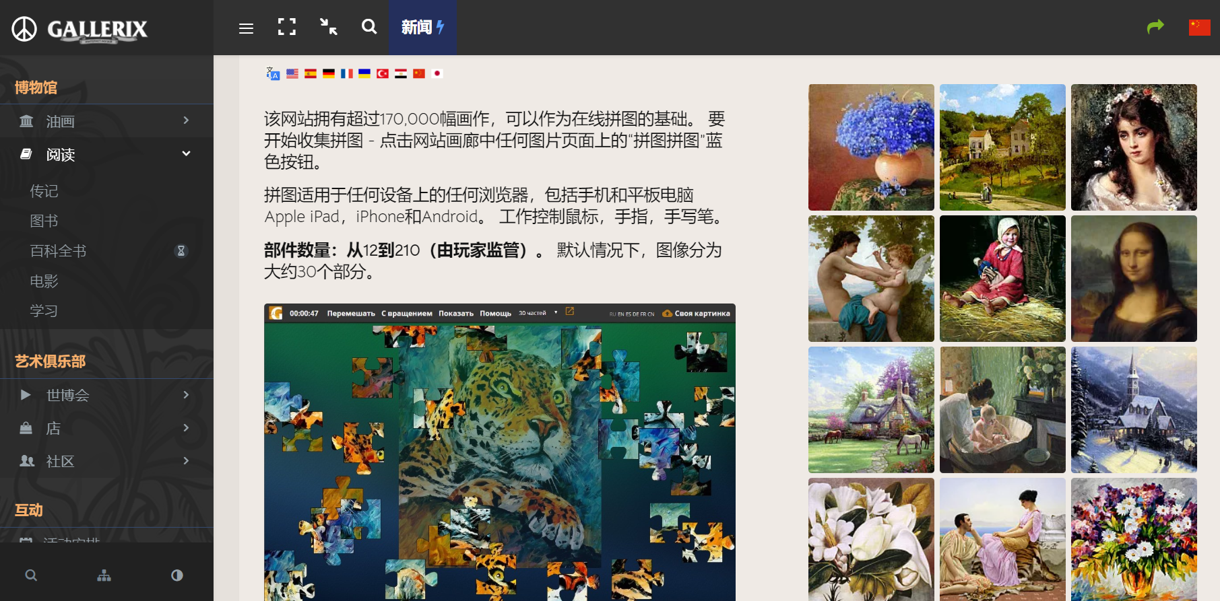
Task: Click the people icon beside 社区
Action: click(27, 461)
